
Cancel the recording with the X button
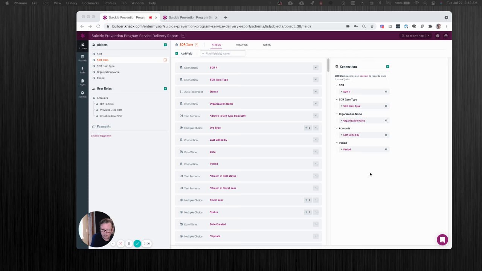pos(120,244)
